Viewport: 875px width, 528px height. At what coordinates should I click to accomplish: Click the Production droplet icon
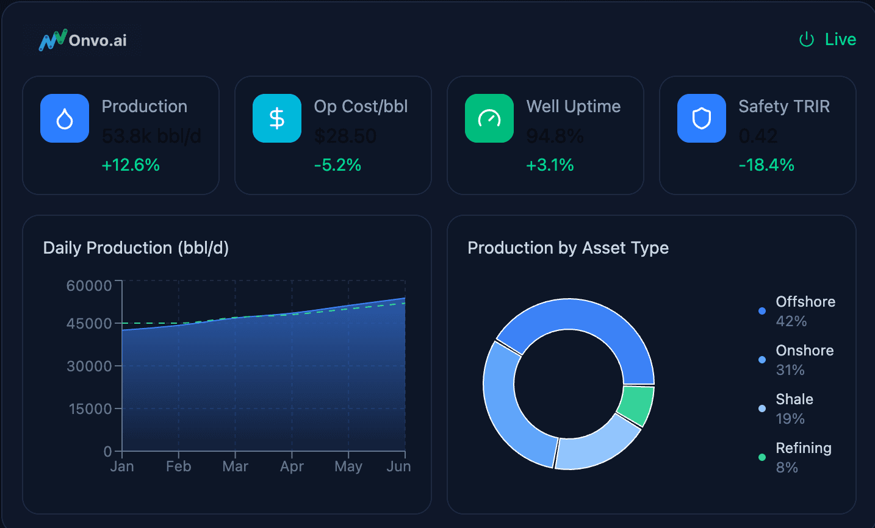coord(65,118)
